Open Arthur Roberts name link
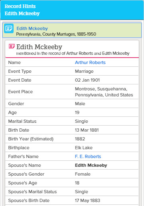The height and width of the screenshot is (206, 144). 90,62
